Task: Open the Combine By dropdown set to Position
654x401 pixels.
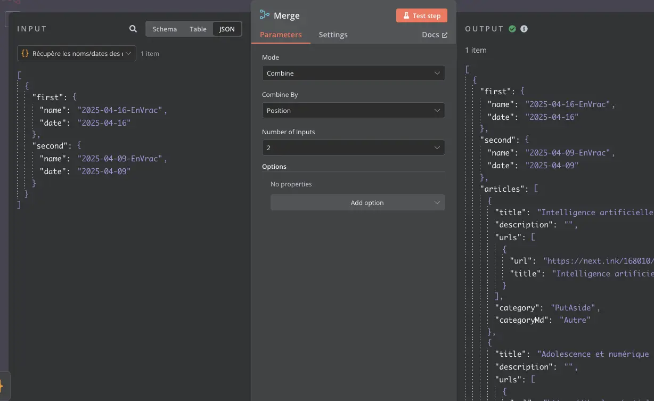Action: [354, 110]
